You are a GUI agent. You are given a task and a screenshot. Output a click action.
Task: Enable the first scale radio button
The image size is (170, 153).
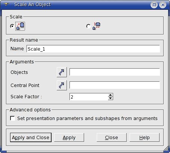pos(12,26)
